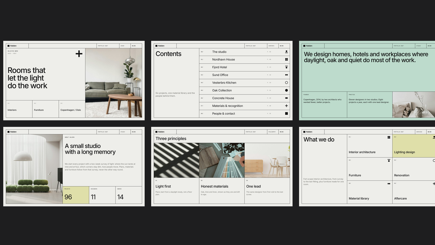Click 'Copenhagen / Oslo' on cover slide

(x=71, y=110)
